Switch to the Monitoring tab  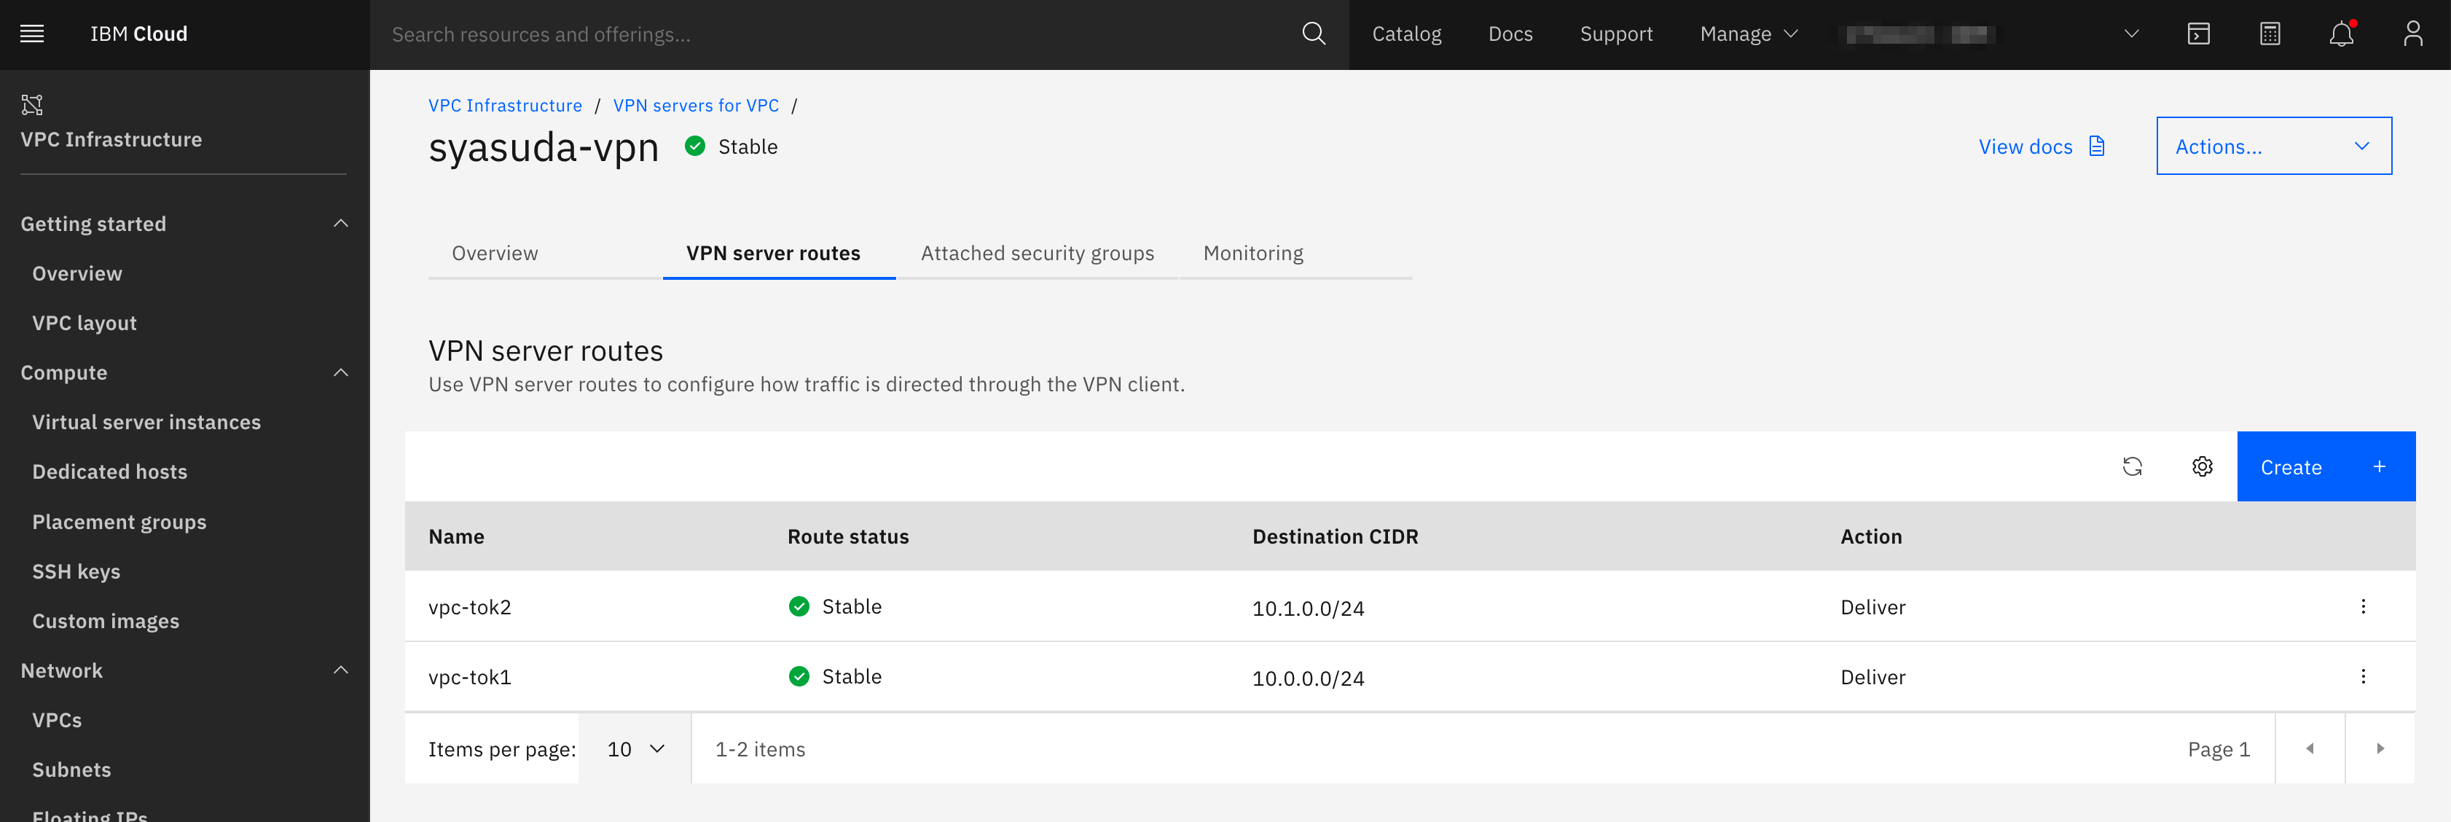click(x=1252, y=253)
